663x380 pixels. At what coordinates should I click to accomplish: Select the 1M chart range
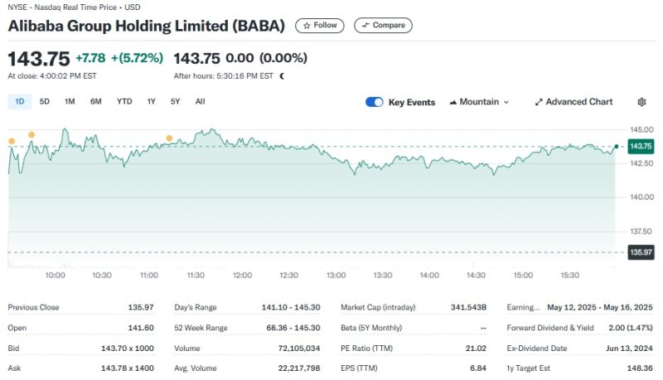tap(70, 102)
